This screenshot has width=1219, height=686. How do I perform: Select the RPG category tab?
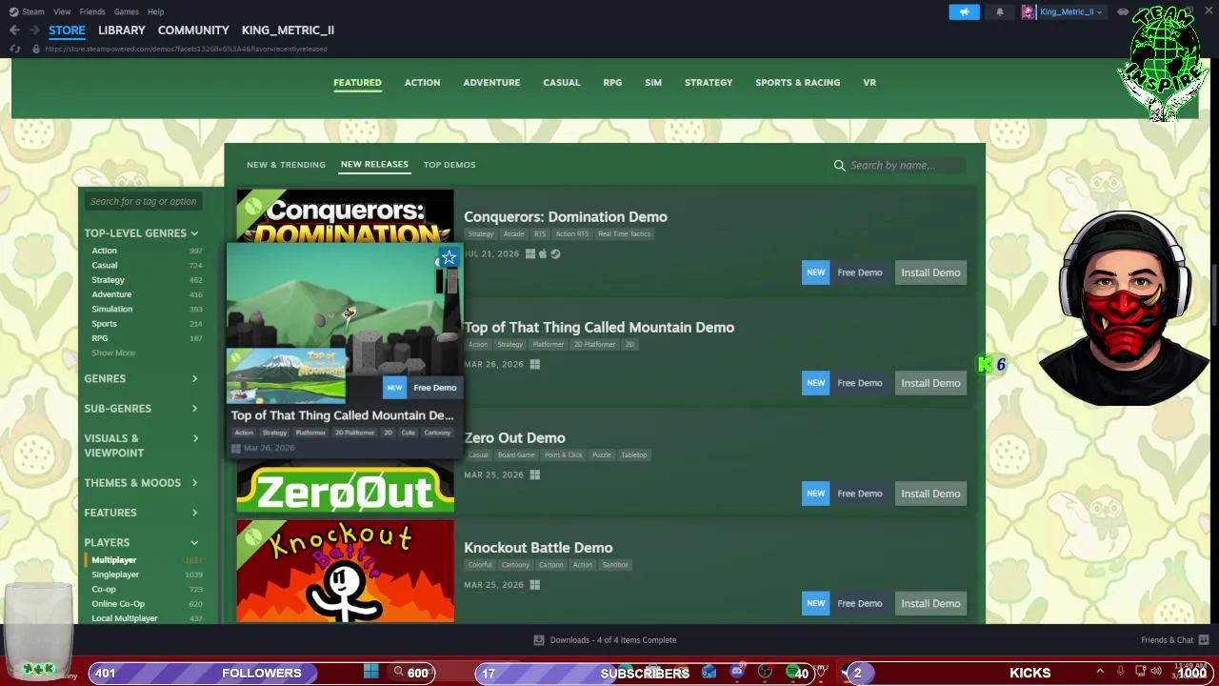click(x=612, y=83)
